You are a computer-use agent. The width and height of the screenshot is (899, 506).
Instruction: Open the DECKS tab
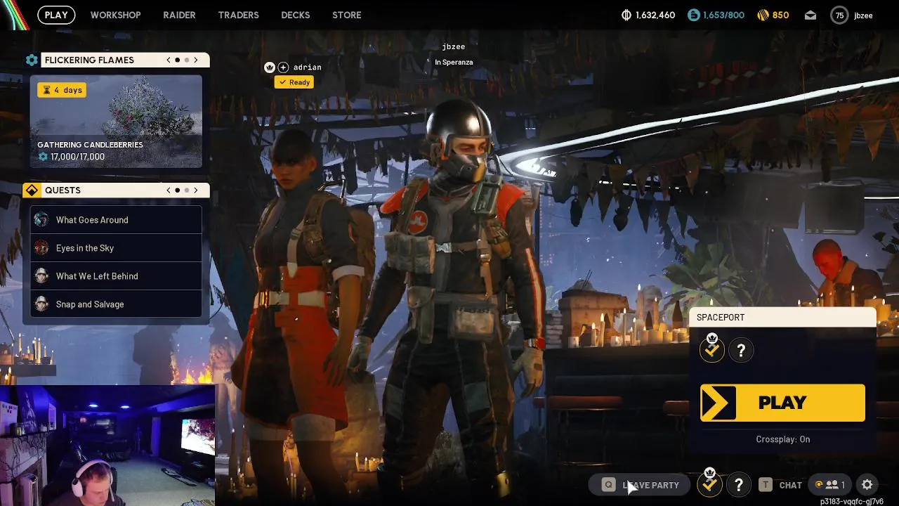tap(295, 15)
